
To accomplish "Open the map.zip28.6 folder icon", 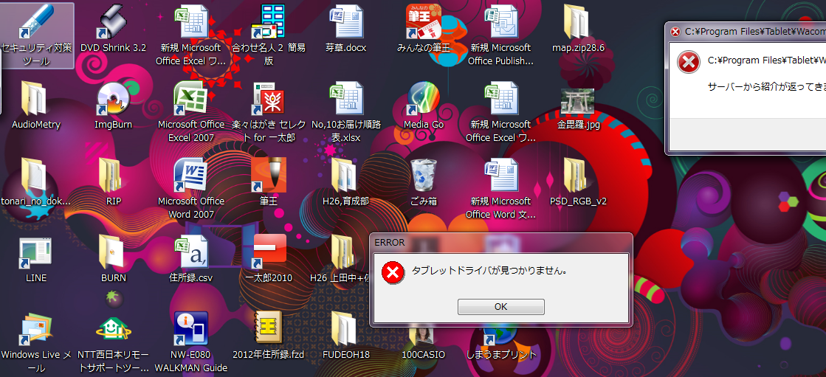I will pyautogui.click(x=578, y=29).
